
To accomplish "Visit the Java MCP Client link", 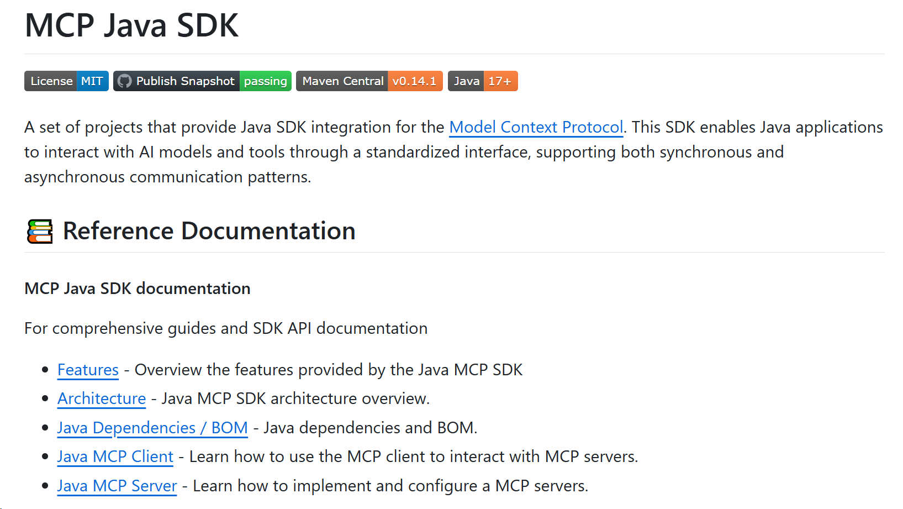I will 115,456.
